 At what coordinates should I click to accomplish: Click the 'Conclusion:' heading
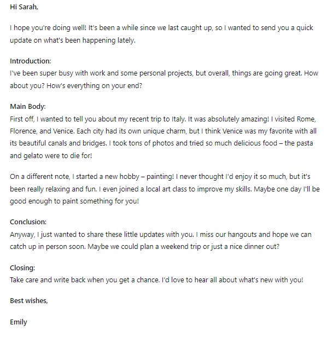(x=28, y=222)
